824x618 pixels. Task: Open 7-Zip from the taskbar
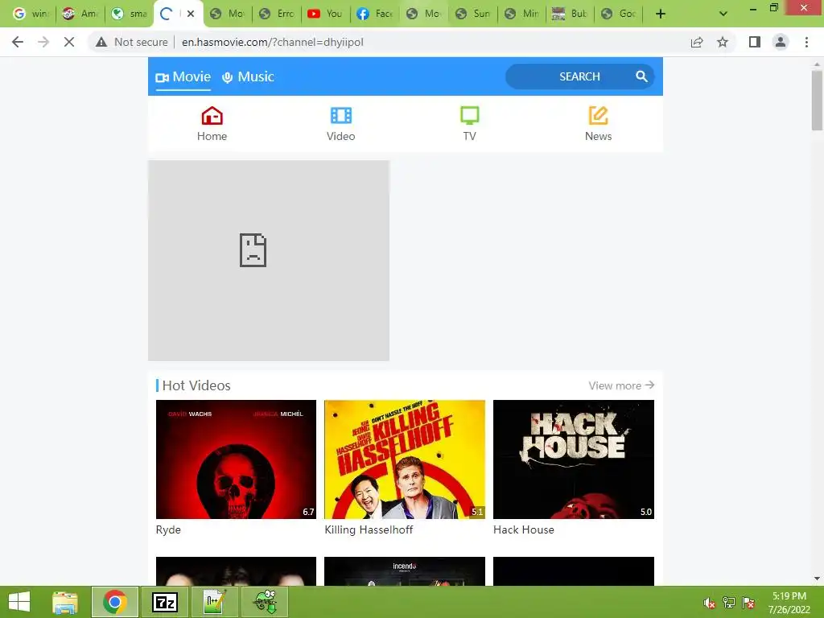tap(164, 602)
